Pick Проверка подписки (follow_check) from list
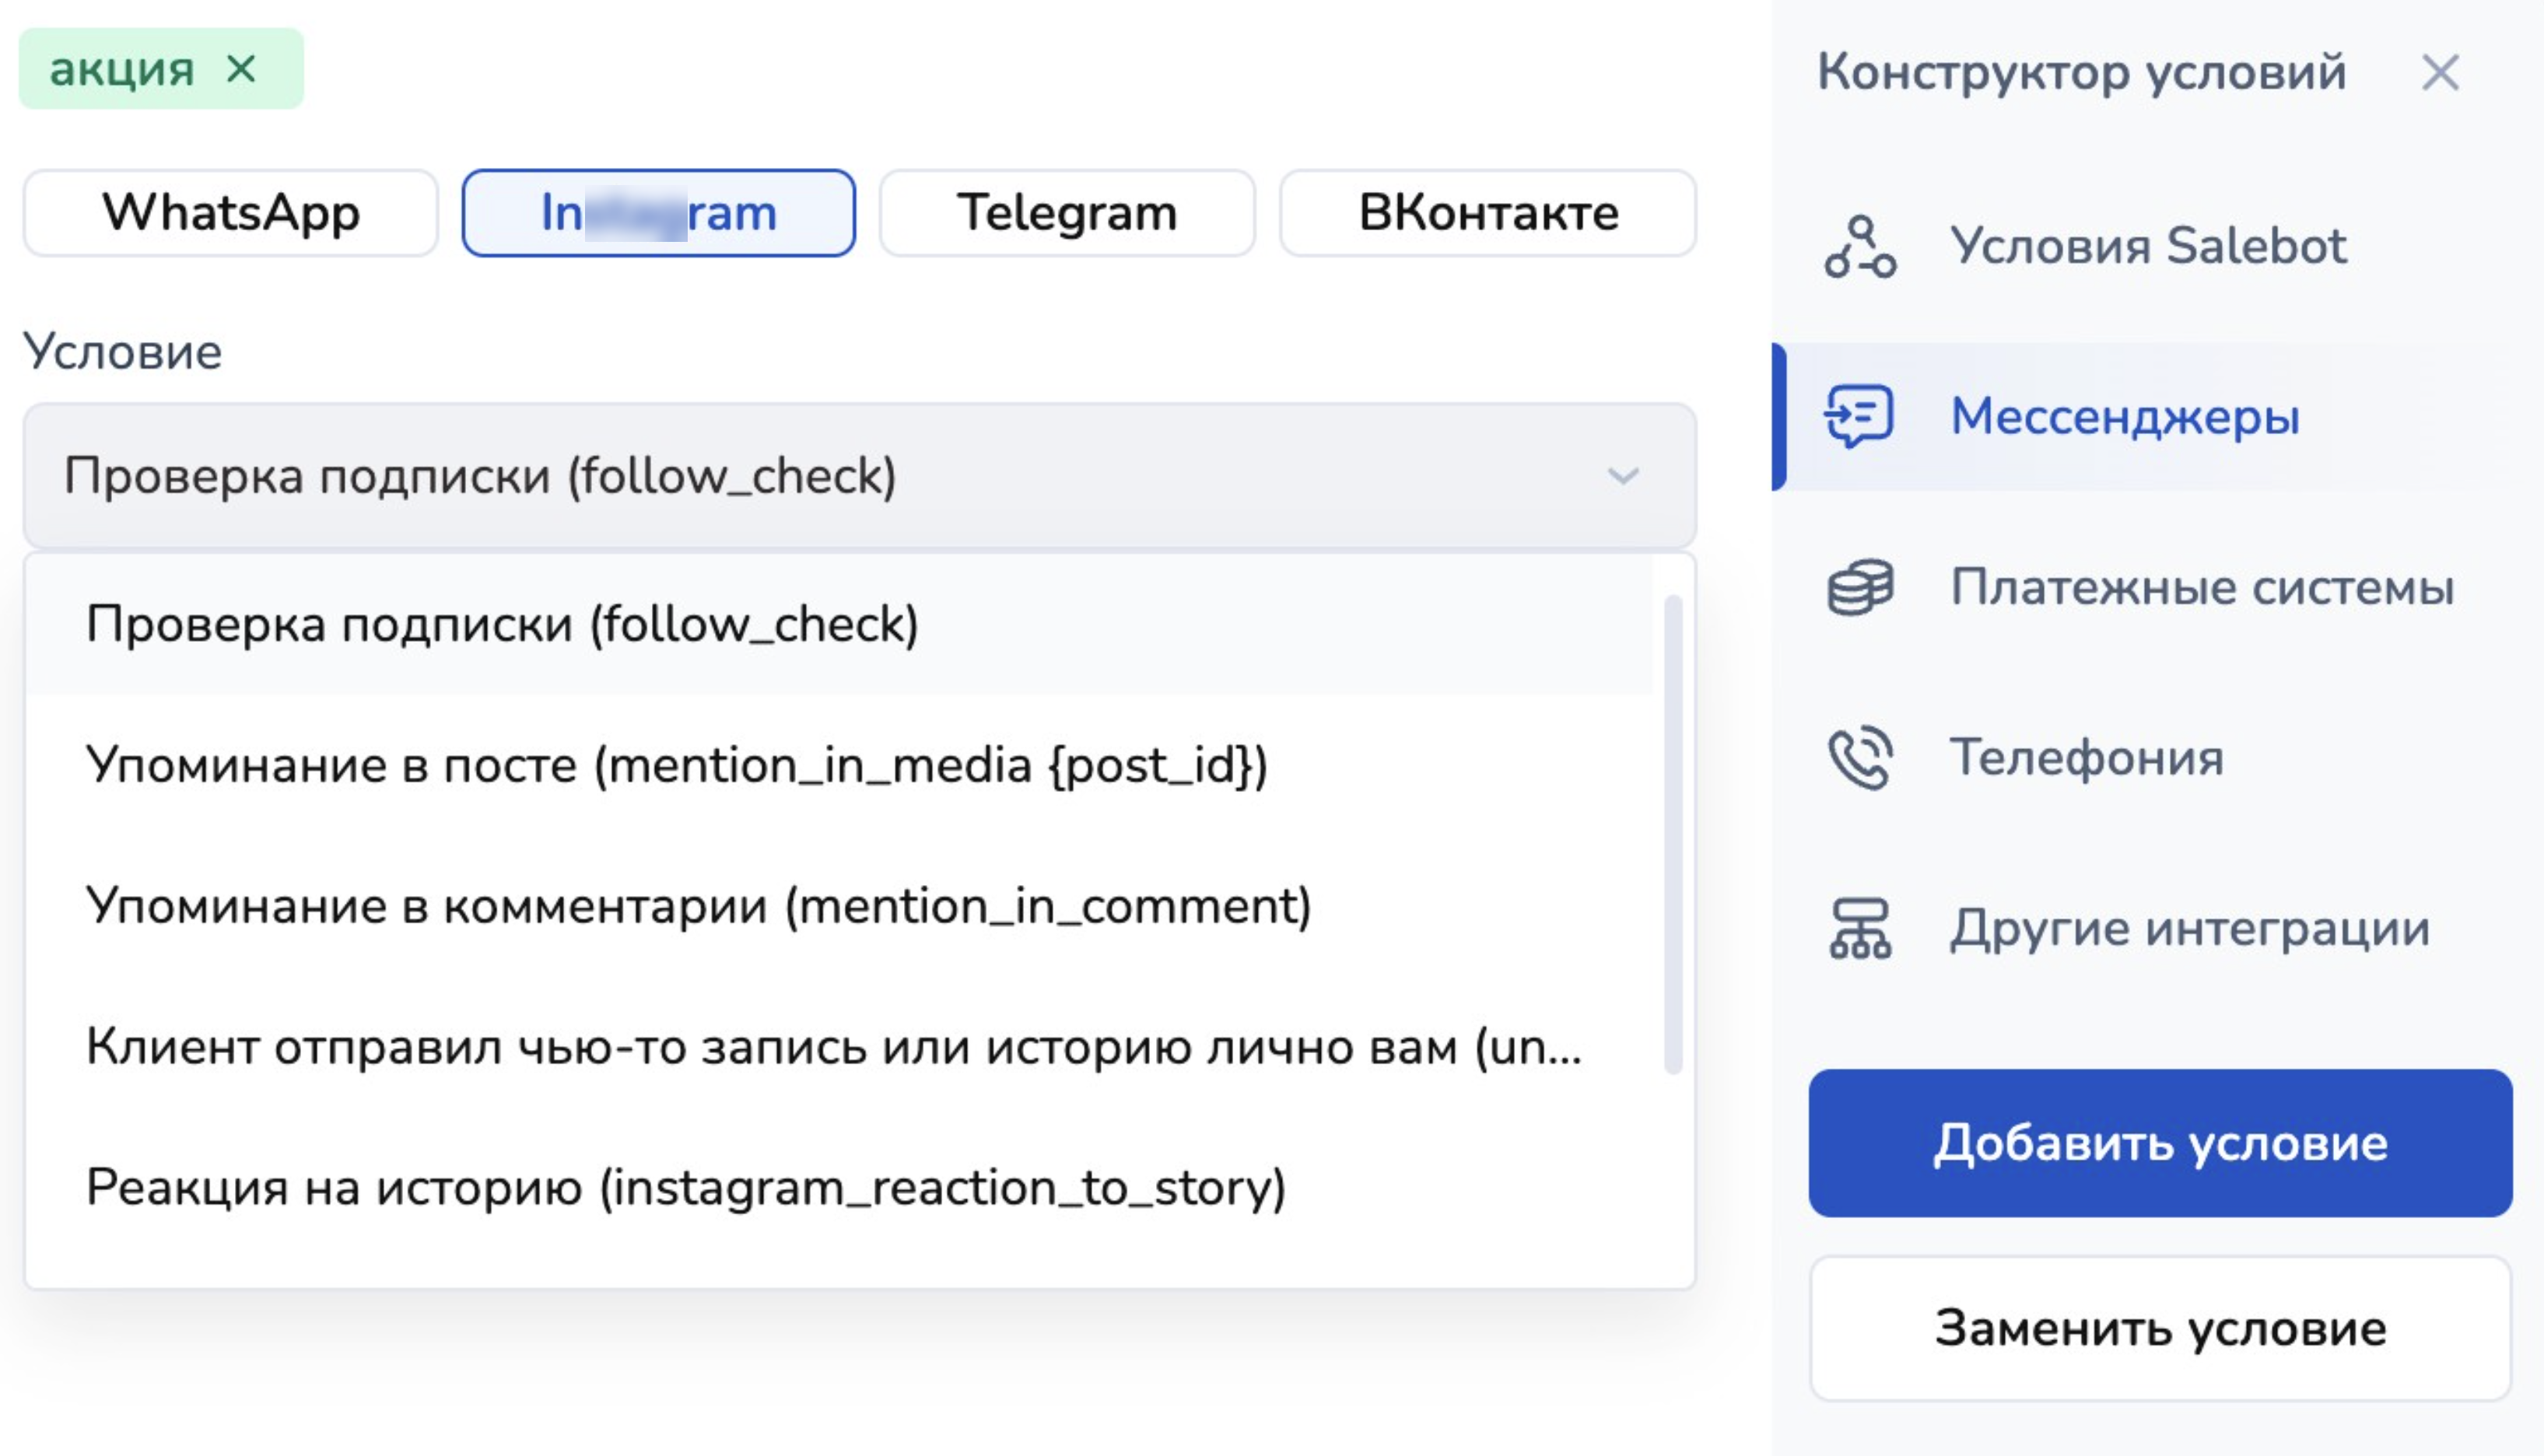This screenshot has width=2544, height=1456. (x=502, y=625)
